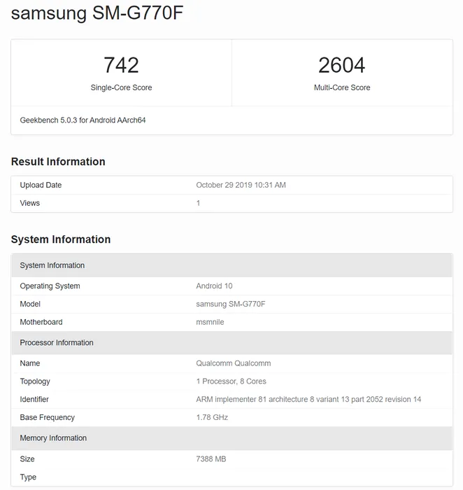Viewport: 463px width, 490px height.
Task: Click the page title 'samsung SM-G770F'
Action: [x=97, y=13]
